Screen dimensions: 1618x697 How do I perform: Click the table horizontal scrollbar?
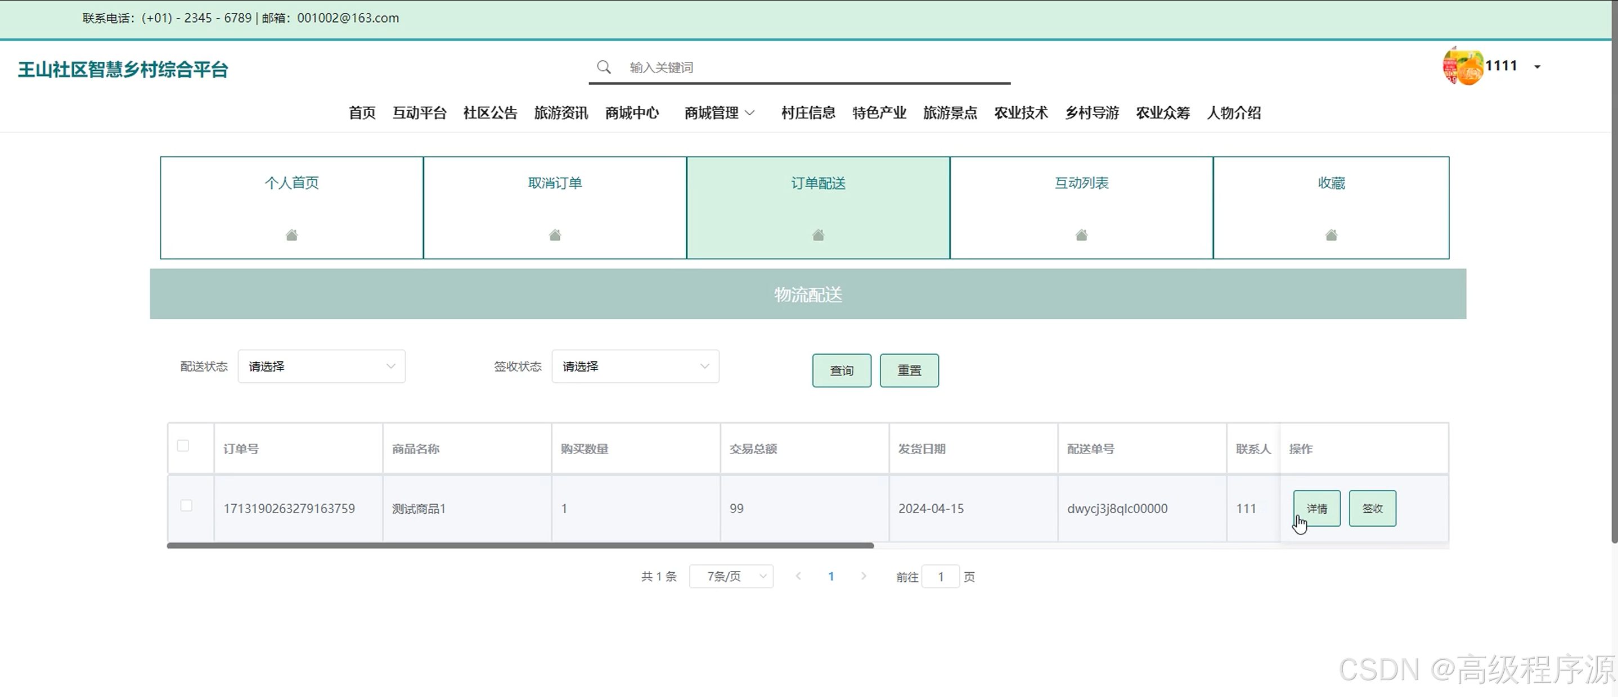coord(520,546)
